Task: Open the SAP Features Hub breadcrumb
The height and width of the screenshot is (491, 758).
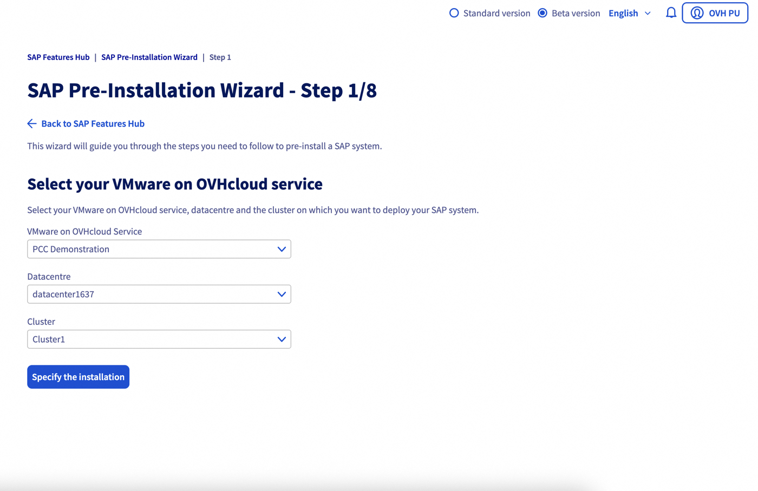Action: coord(58,57)
